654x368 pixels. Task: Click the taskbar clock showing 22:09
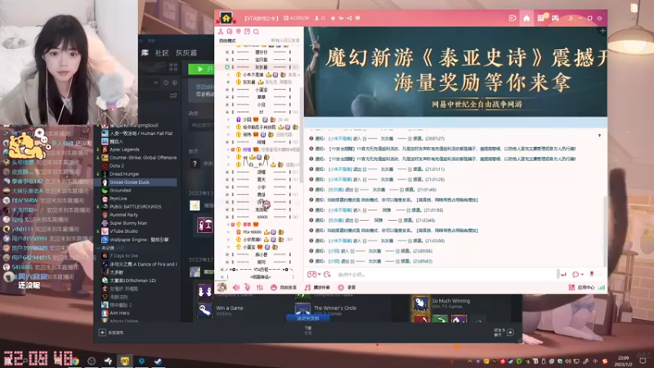(623, 361)
